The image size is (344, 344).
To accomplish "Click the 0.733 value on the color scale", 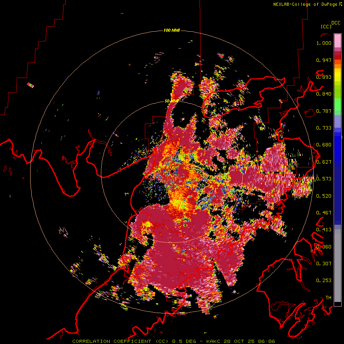I will point(324,128).
